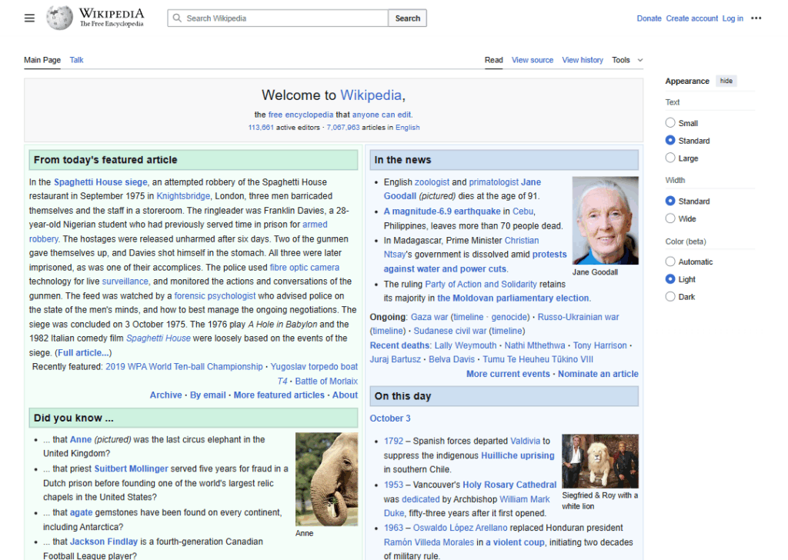Screen dimensions: 788x560
Task: Switch width to Wide
Action: [670, 219]
